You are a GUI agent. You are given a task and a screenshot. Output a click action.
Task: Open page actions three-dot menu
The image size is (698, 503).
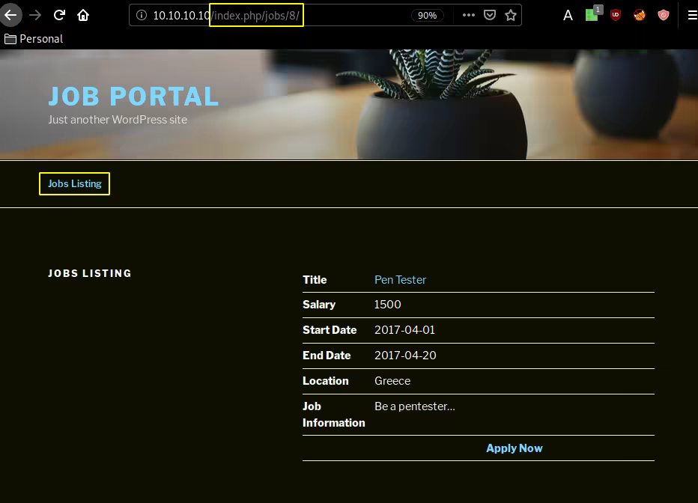468,15
